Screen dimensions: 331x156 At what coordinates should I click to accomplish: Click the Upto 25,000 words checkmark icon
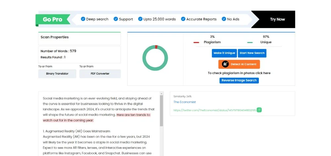coord(140,19)
